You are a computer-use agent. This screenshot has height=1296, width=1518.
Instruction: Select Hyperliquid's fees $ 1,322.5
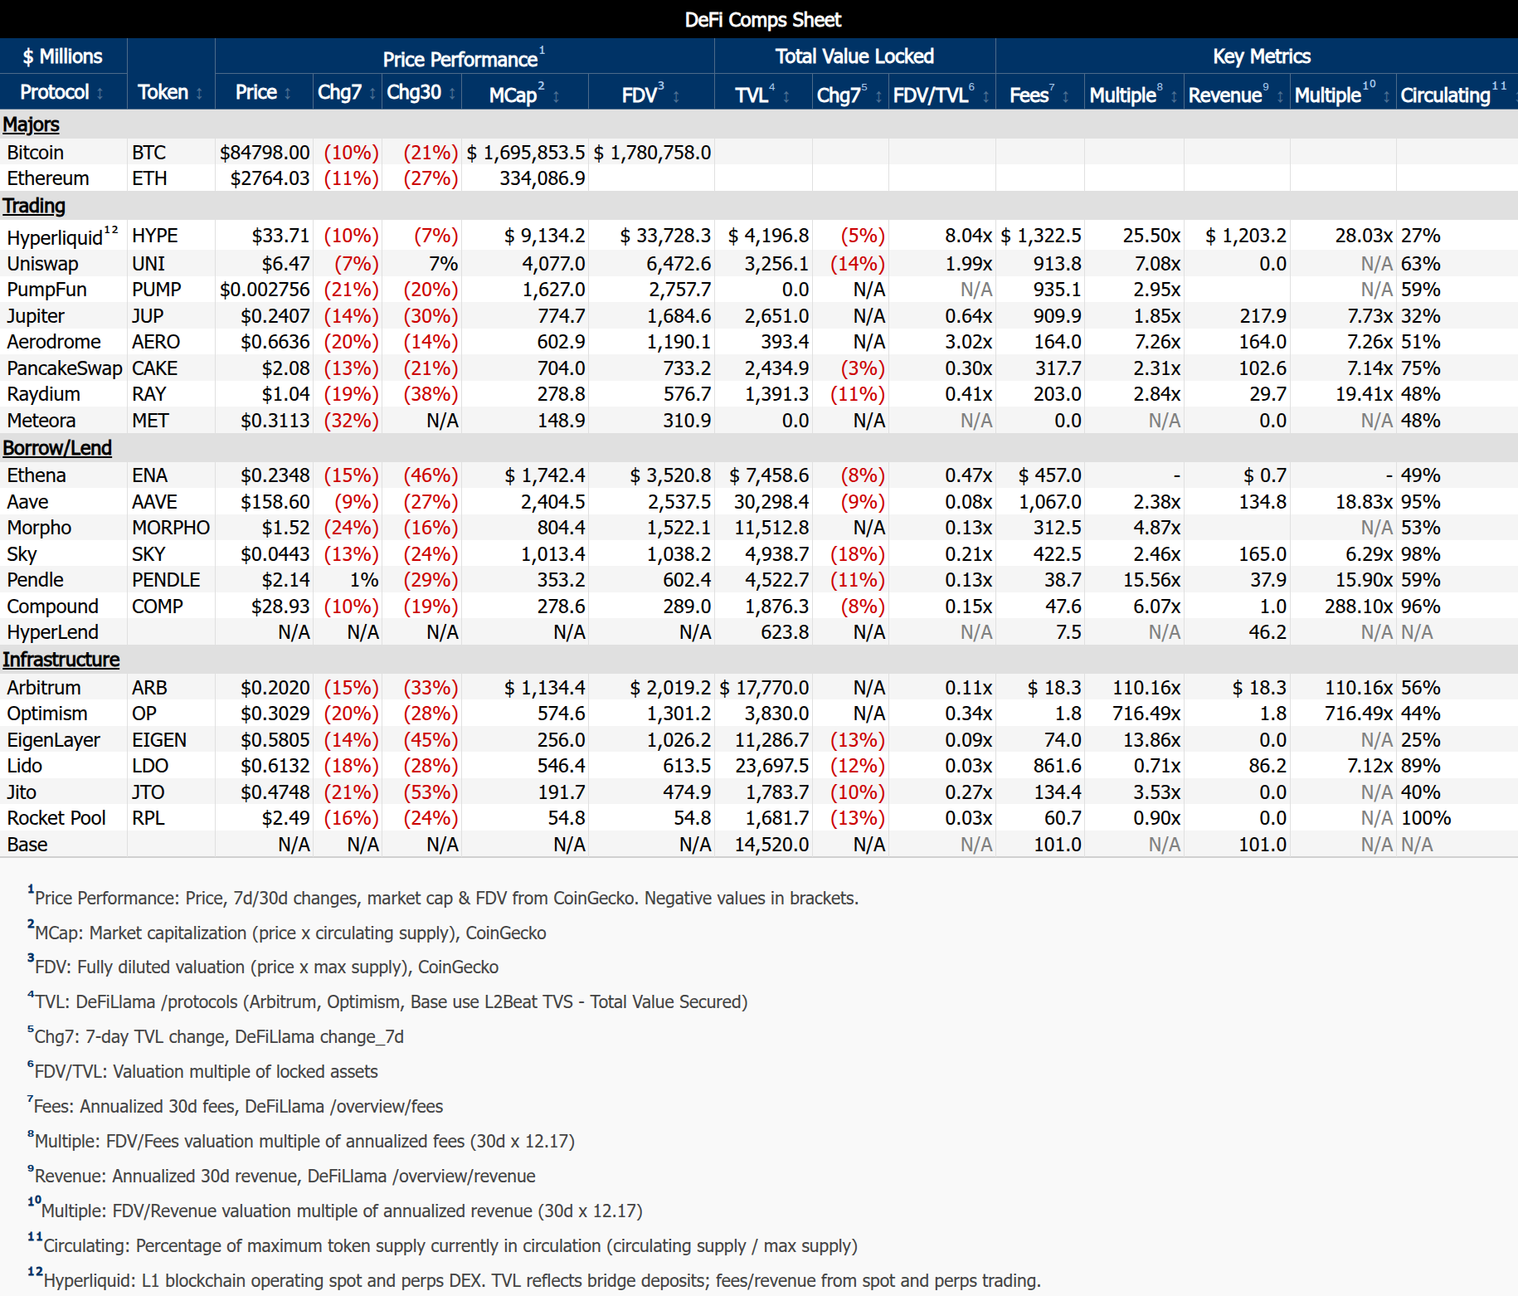tap(1041, 236)
